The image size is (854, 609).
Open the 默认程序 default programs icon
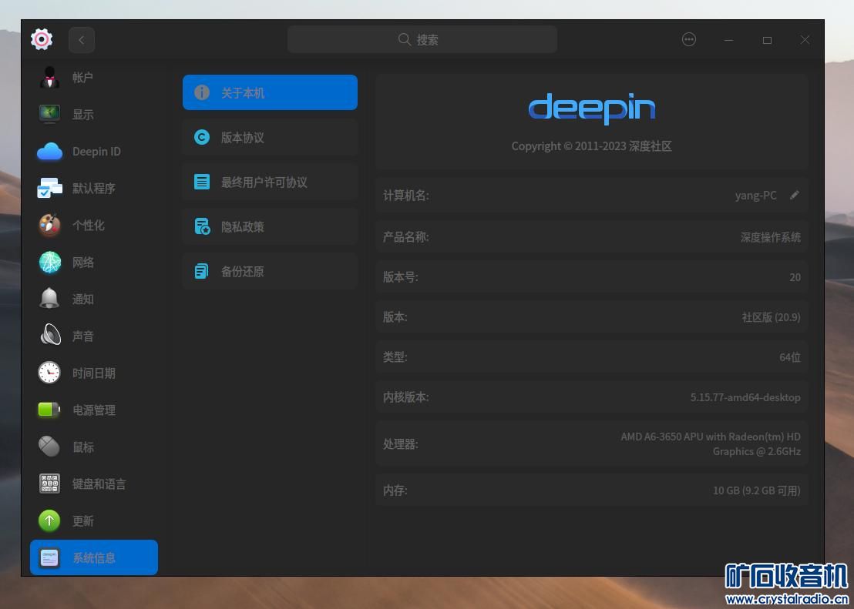(49, 189)
